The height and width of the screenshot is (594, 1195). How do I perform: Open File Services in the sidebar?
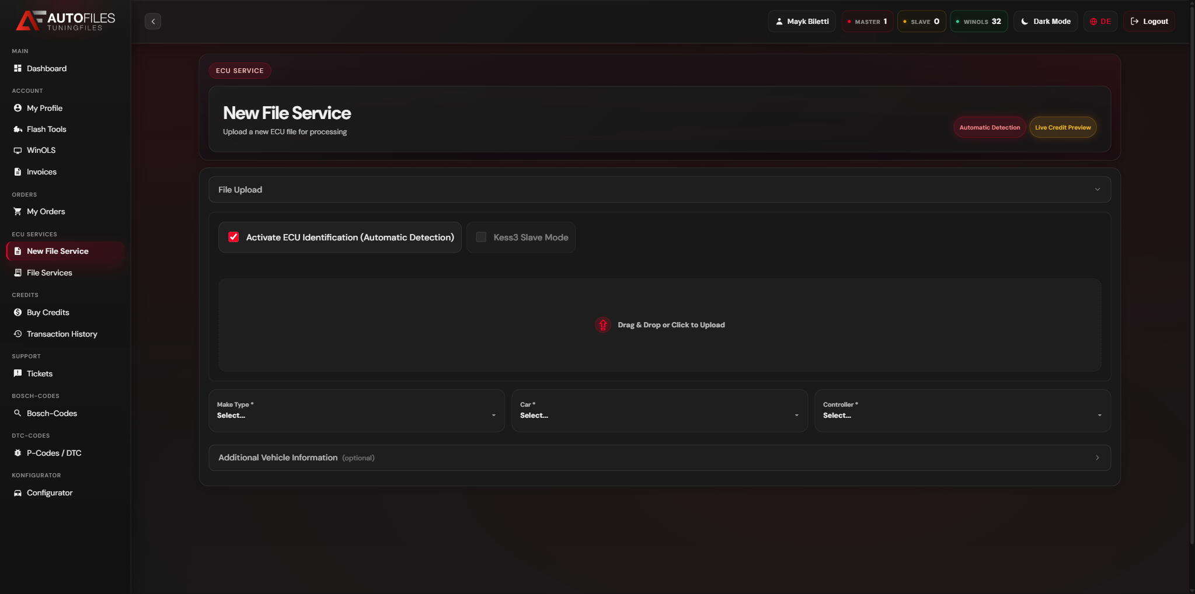[50, 272]
